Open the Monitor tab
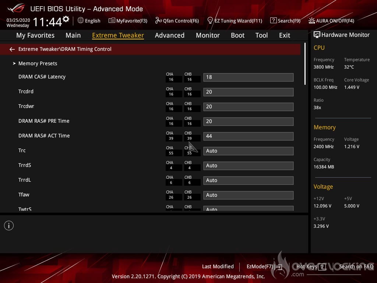Viewport: 377px width, 283px height. (208, 35)
